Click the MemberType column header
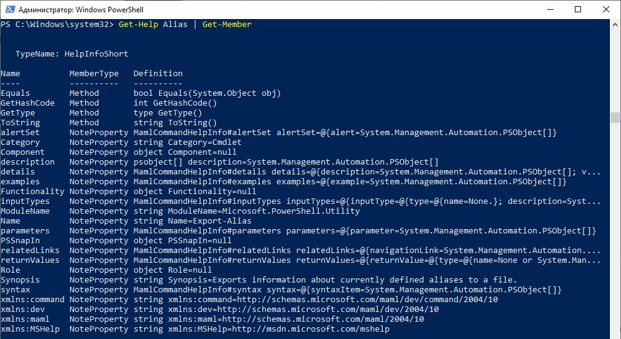 [94, 74]
